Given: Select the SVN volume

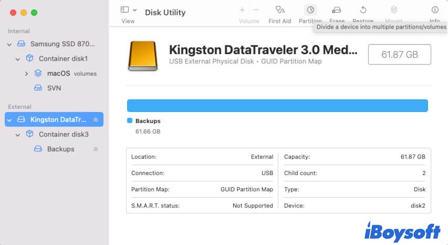Looking at the screenshot, I should pos(54,88).
